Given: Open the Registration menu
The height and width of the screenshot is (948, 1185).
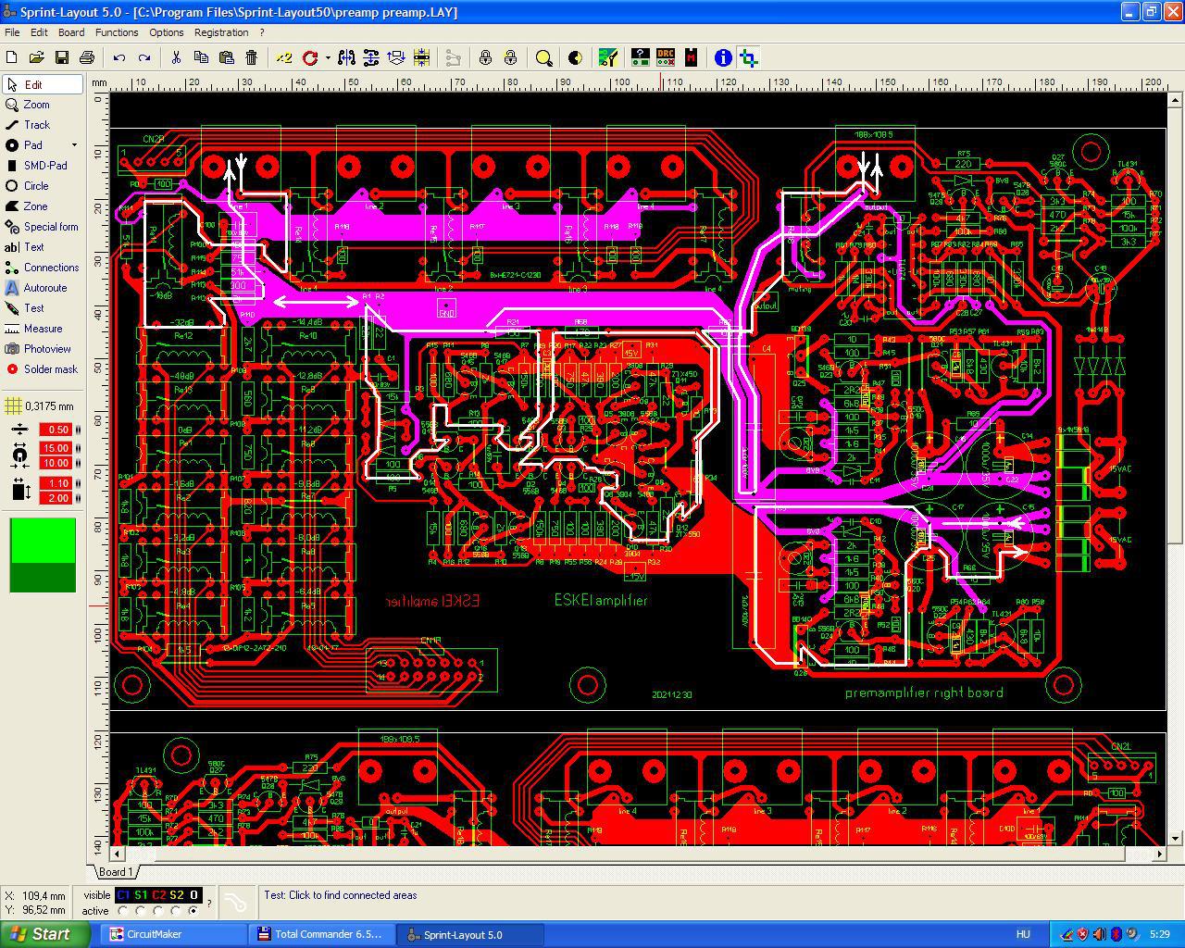Looking at the screenshot, I should click(221, 32).
